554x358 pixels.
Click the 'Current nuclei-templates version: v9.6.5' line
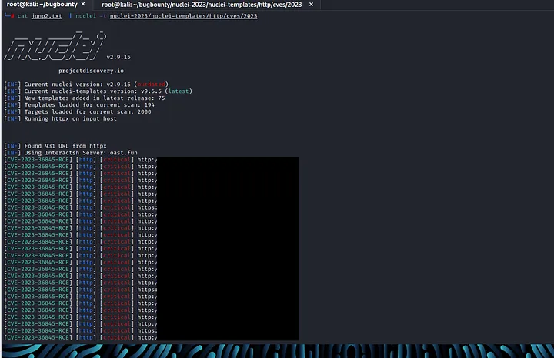coord(98,91)
